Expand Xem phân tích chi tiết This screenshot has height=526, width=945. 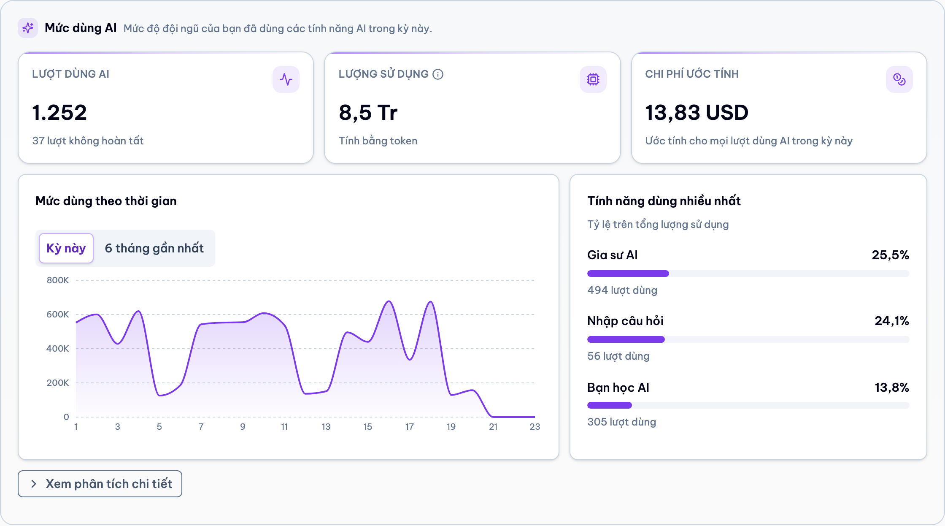tap(100, 484)
